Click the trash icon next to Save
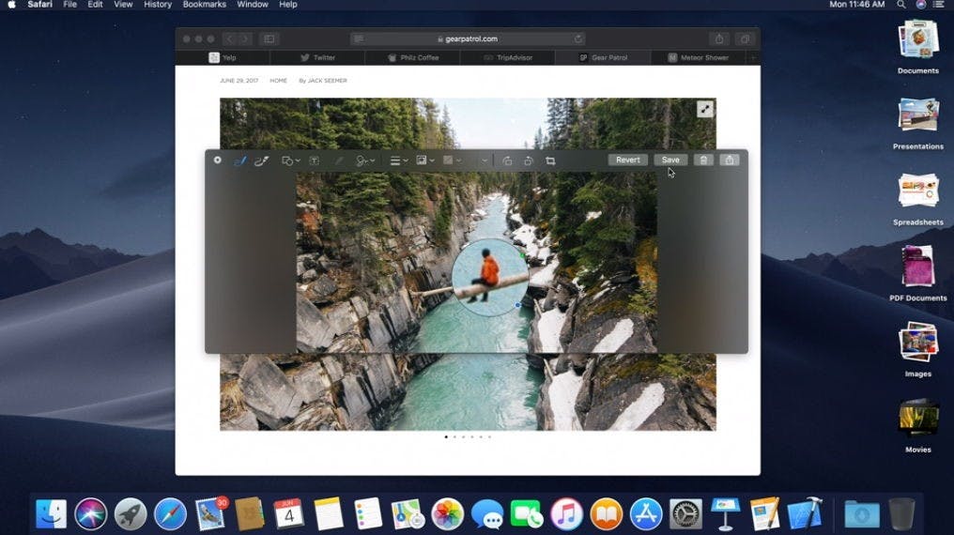954x535 pixels. [703, 160]
